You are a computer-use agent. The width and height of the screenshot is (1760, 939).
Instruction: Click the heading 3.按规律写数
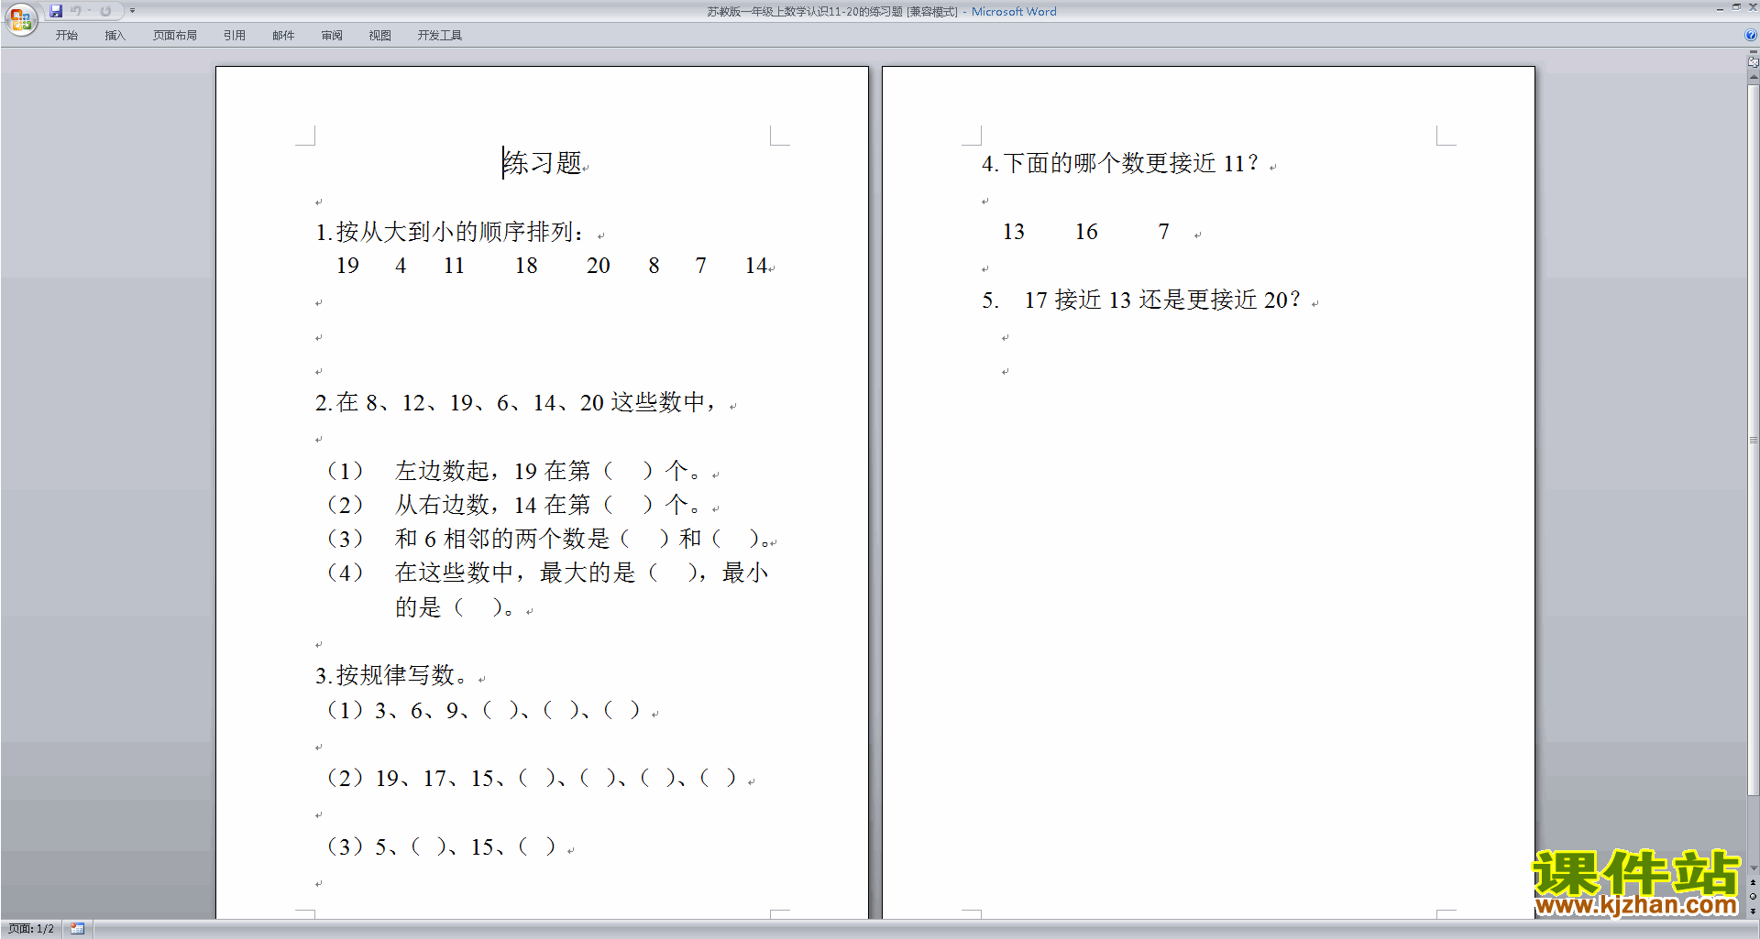(392, 675)
